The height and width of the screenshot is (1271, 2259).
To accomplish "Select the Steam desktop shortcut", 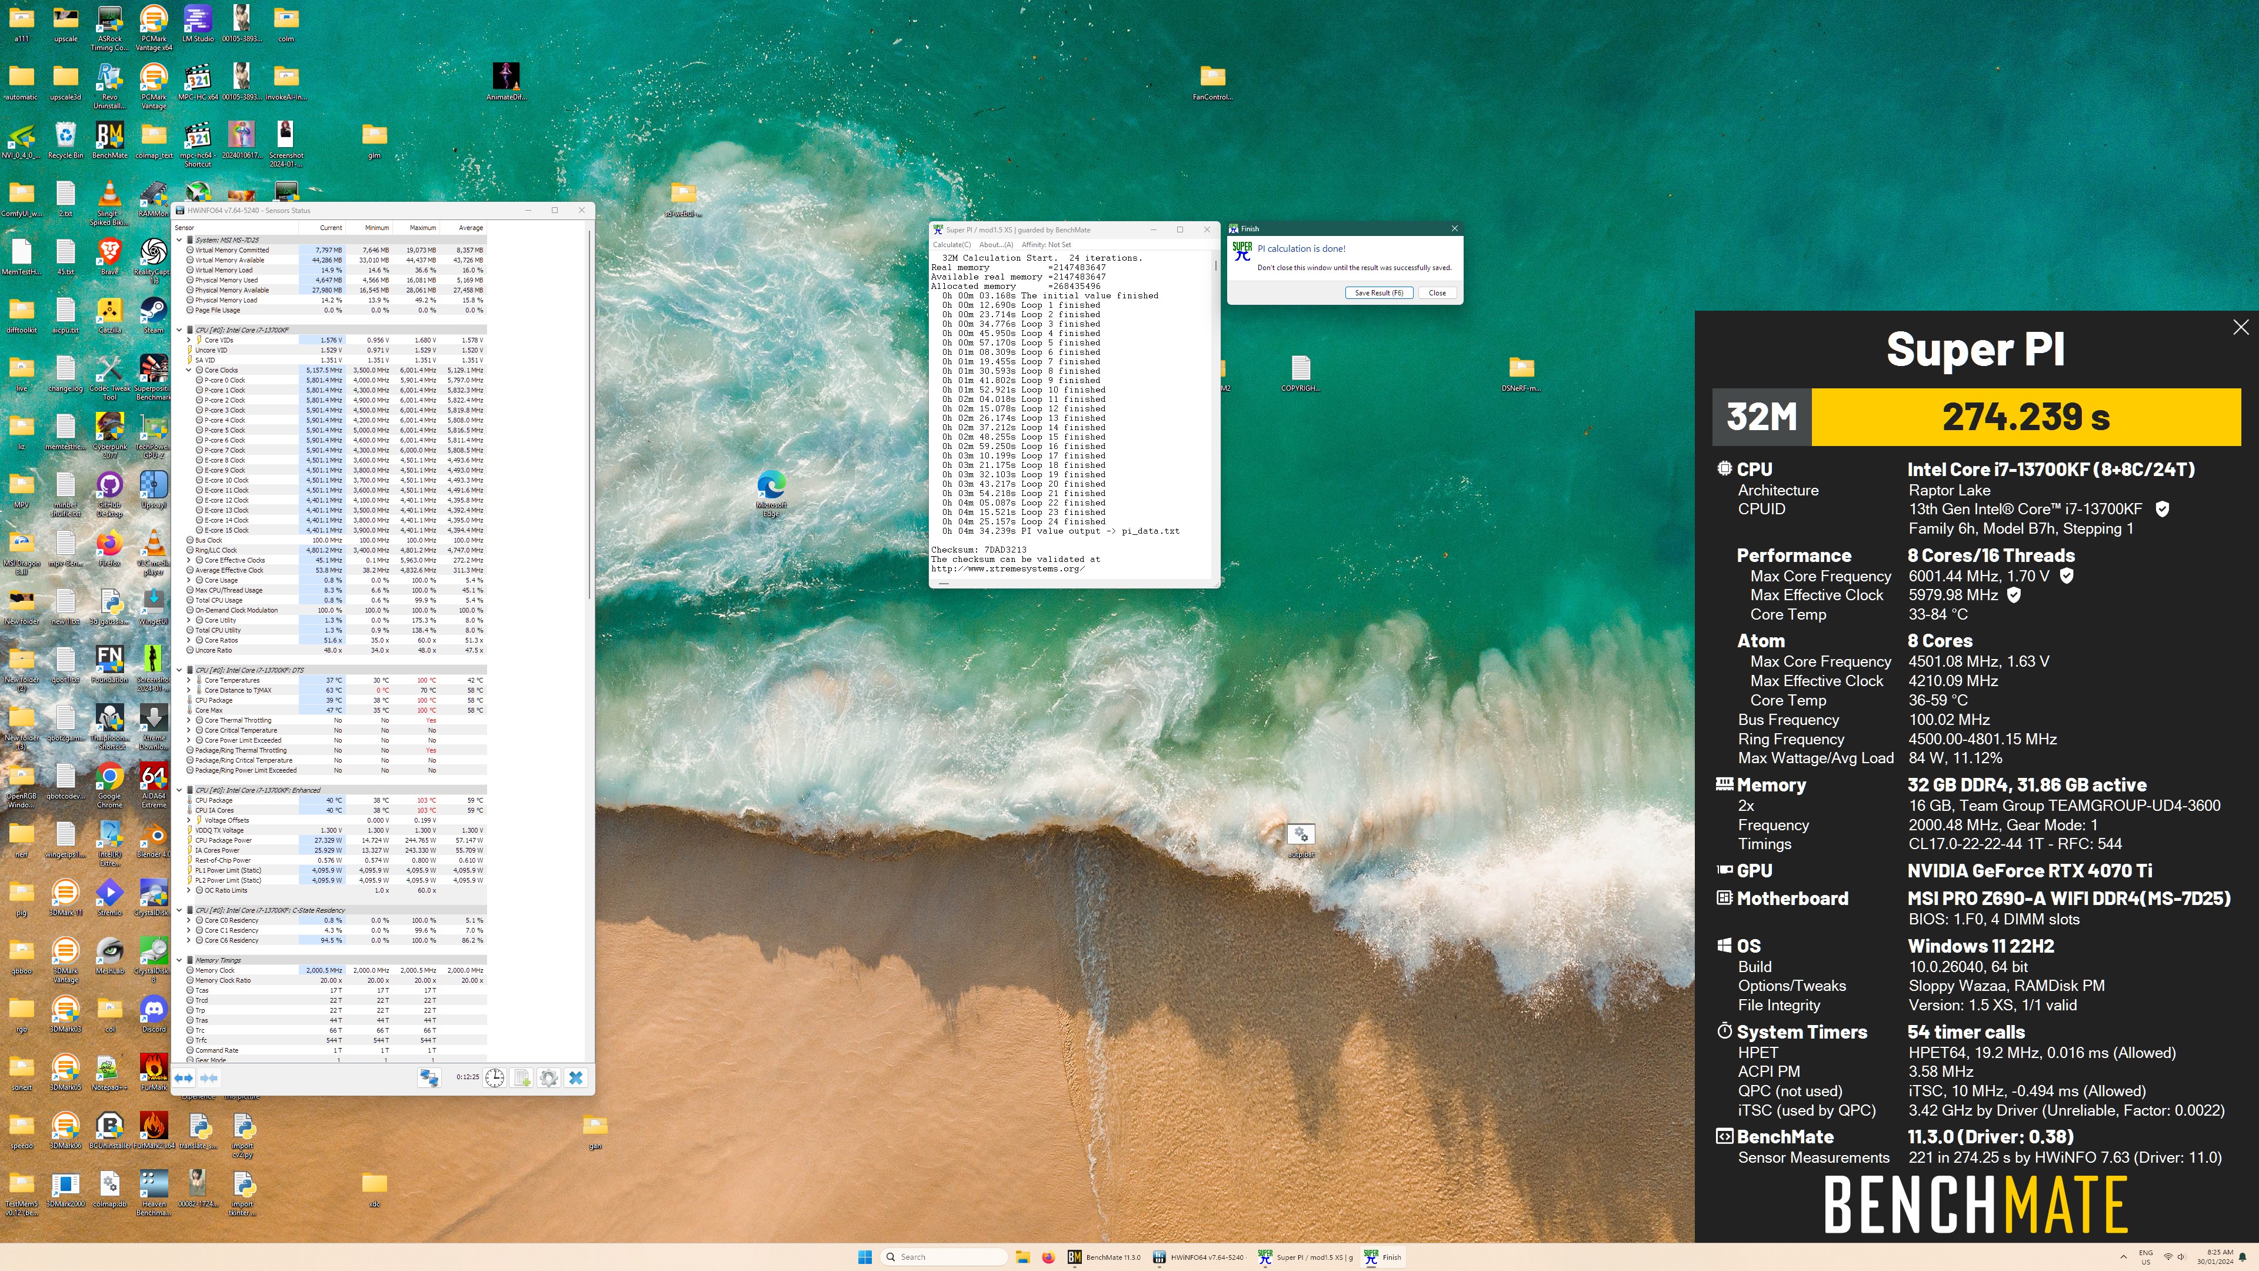I will pyautogui.click(x=154, y=315).
